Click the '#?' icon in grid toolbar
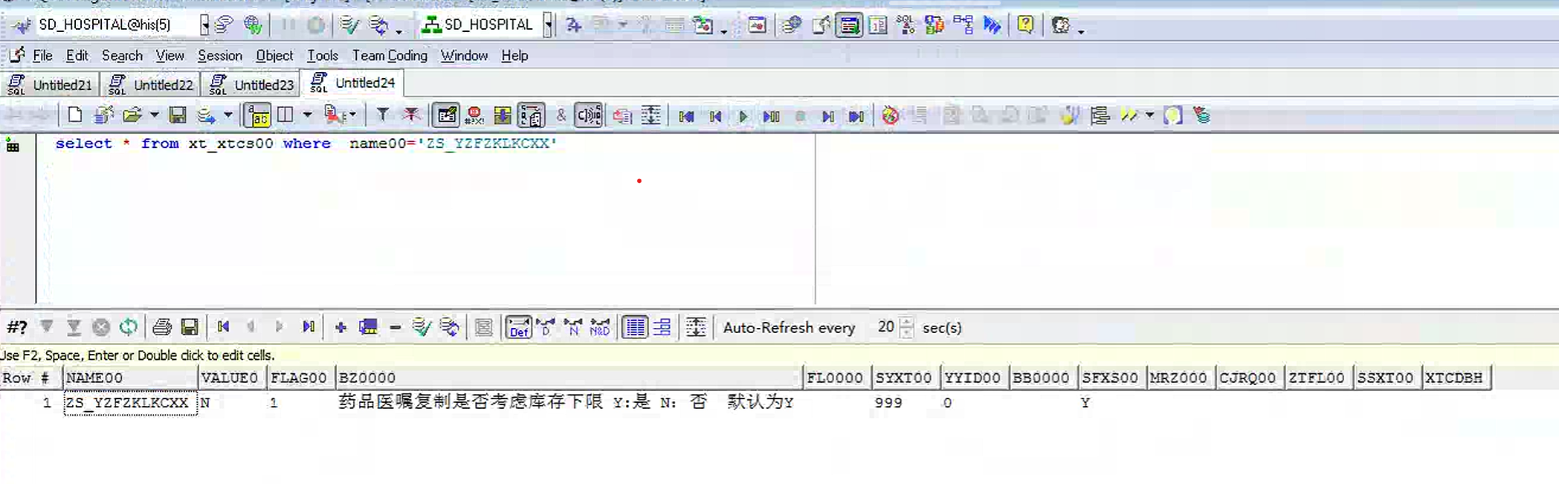Image resolution: width=1559 pixels, height=484 pixels. coord(17,327)
